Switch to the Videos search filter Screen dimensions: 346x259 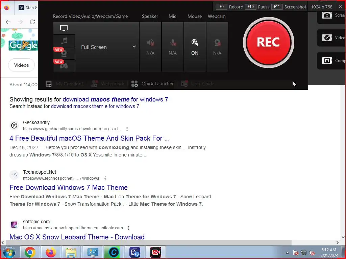pos(21,65)
